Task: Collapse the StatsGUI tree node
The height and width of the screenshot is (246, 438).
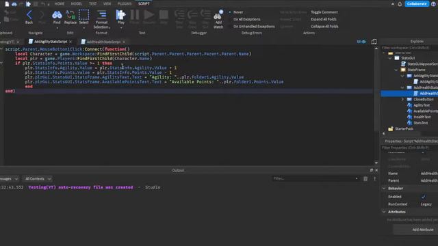Action: (x=390, y=58)
